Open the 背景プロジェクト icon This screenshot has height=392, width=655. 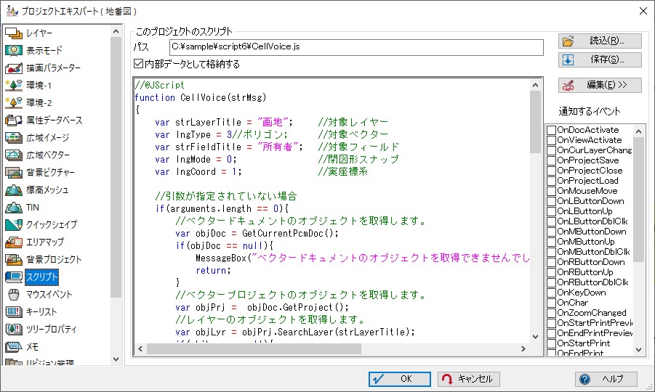(x=13, y=260)
